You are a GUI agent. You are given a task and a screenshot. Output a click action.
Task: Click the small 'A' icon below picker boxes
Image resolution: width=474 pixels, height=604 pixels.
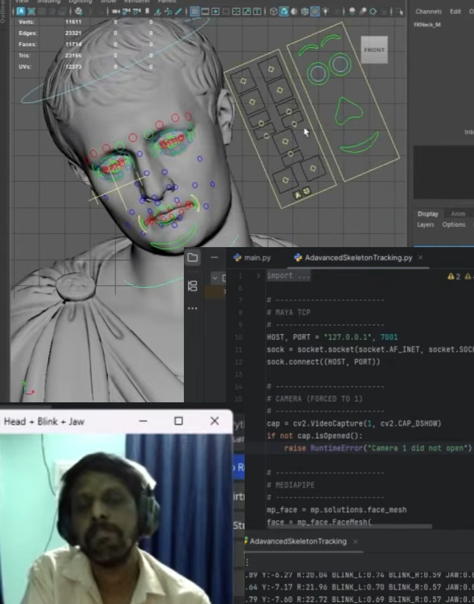(298, 195)
